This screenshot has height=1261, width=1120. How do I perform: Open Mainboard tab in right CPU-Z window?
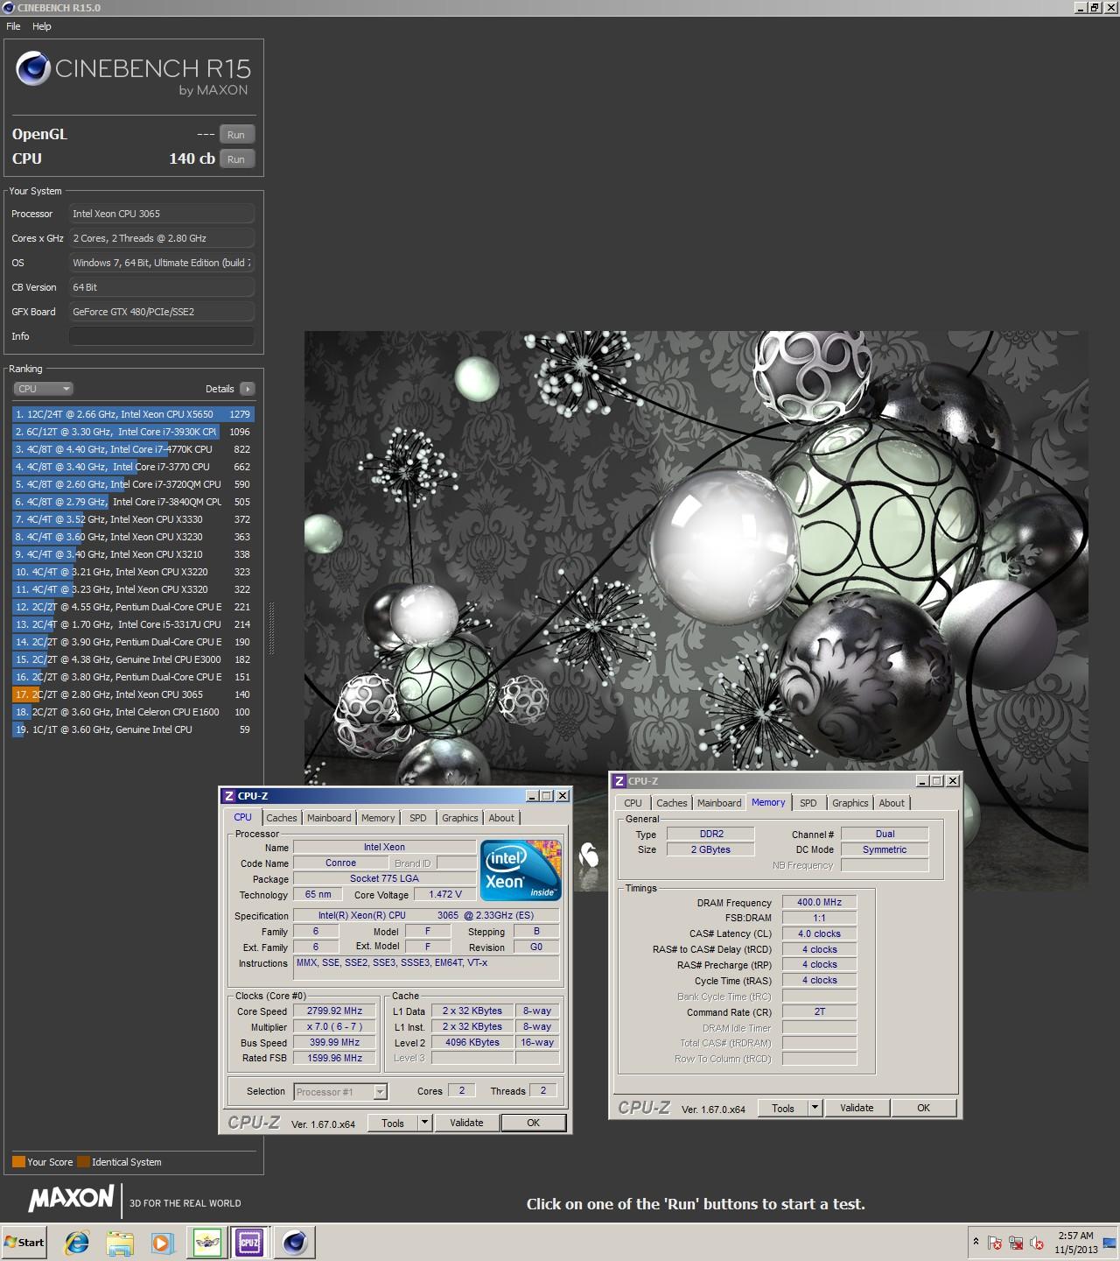pyautogui.click(x=719, y=803)
